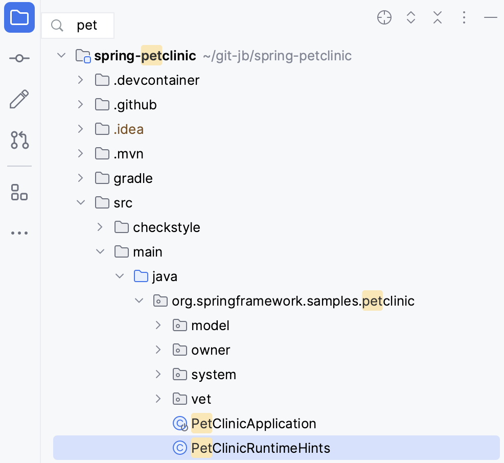Click the Select Opened File crosshair icon
The image size is (504, 463).
tap(384, 17)
